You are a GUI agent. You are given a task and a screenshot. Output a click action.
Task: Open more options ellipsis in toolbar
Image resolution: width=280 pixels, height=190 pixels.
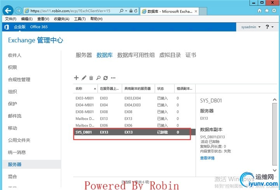[x=113, y=78]
